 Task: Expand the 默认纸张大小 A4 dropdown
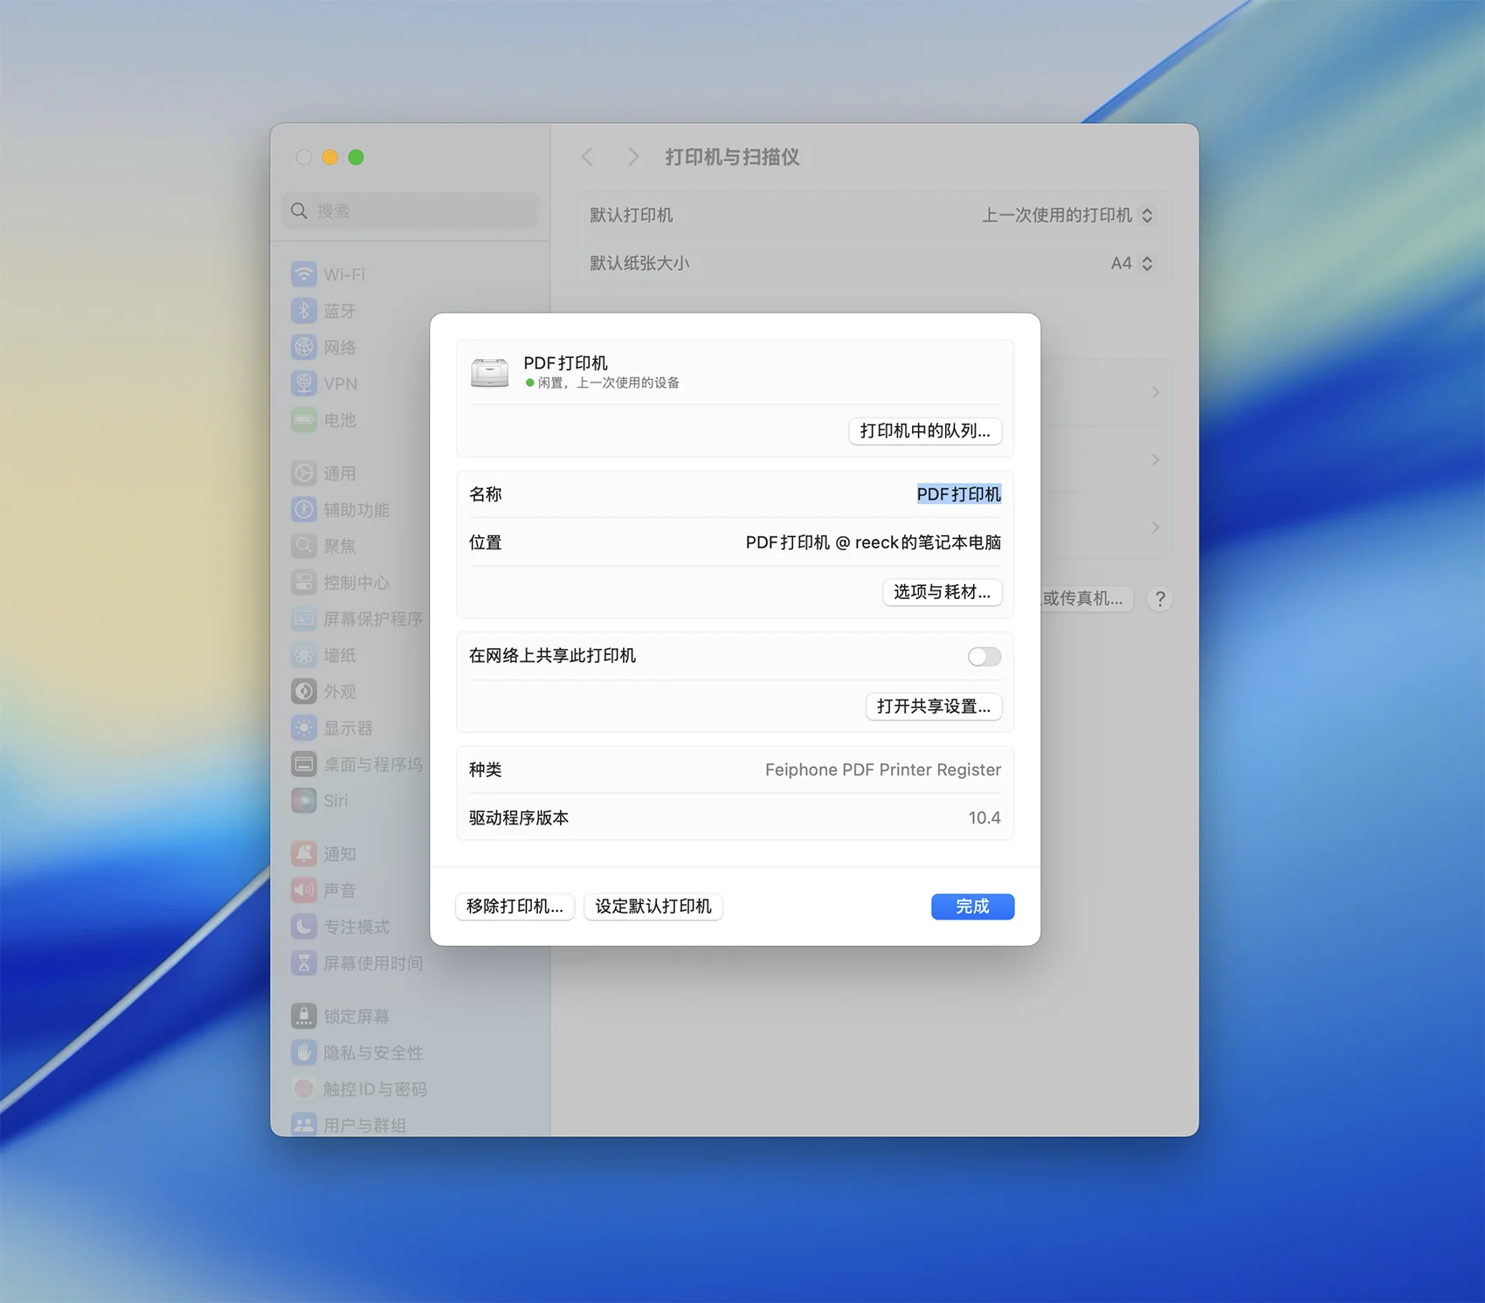point(1131,264)
